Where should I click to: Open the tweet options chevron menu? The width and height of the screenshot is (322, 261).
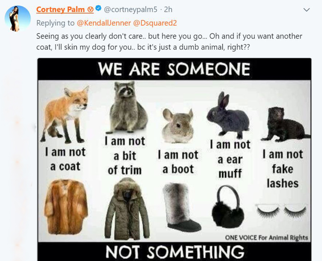coord(307,10)
